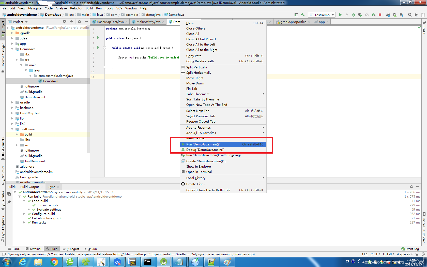This screenshot has width=427, height=267.
Task: Click the Search Everywhere magnifier icon
Action: tap(410, 15)
